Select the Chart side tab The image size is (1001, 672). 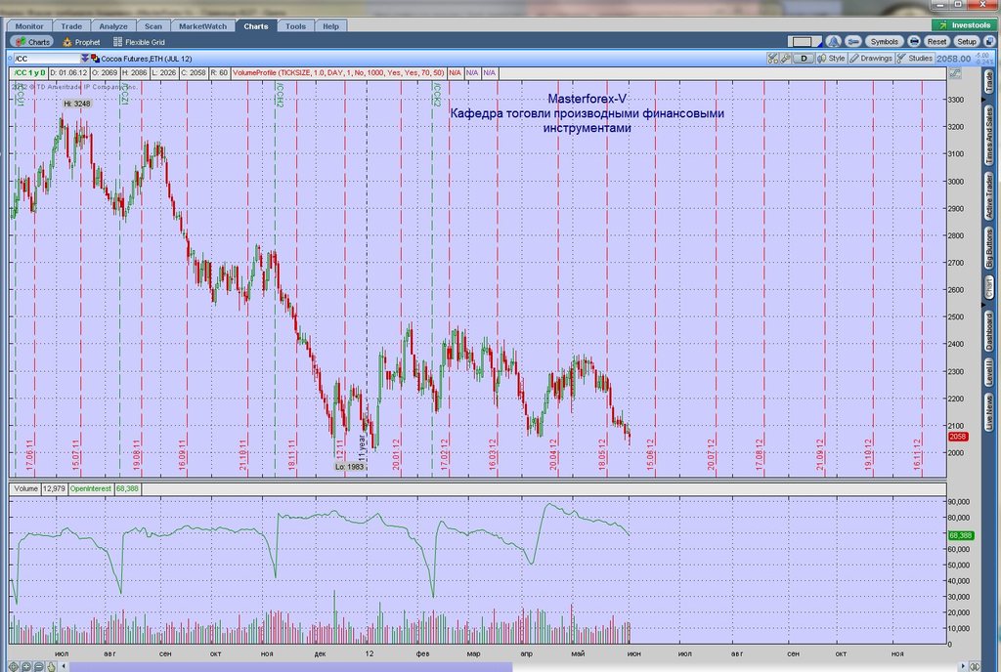(989, 287)
